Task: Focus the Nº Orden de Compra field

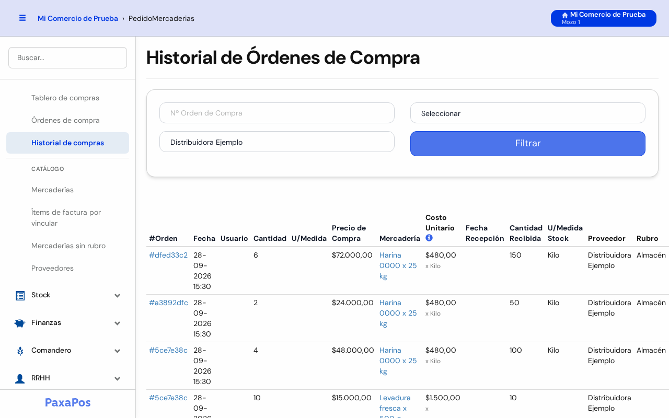Action: click(x=277, y=113)
